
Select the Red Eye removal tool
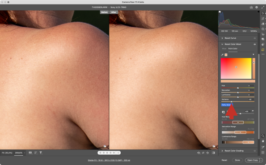263,34
